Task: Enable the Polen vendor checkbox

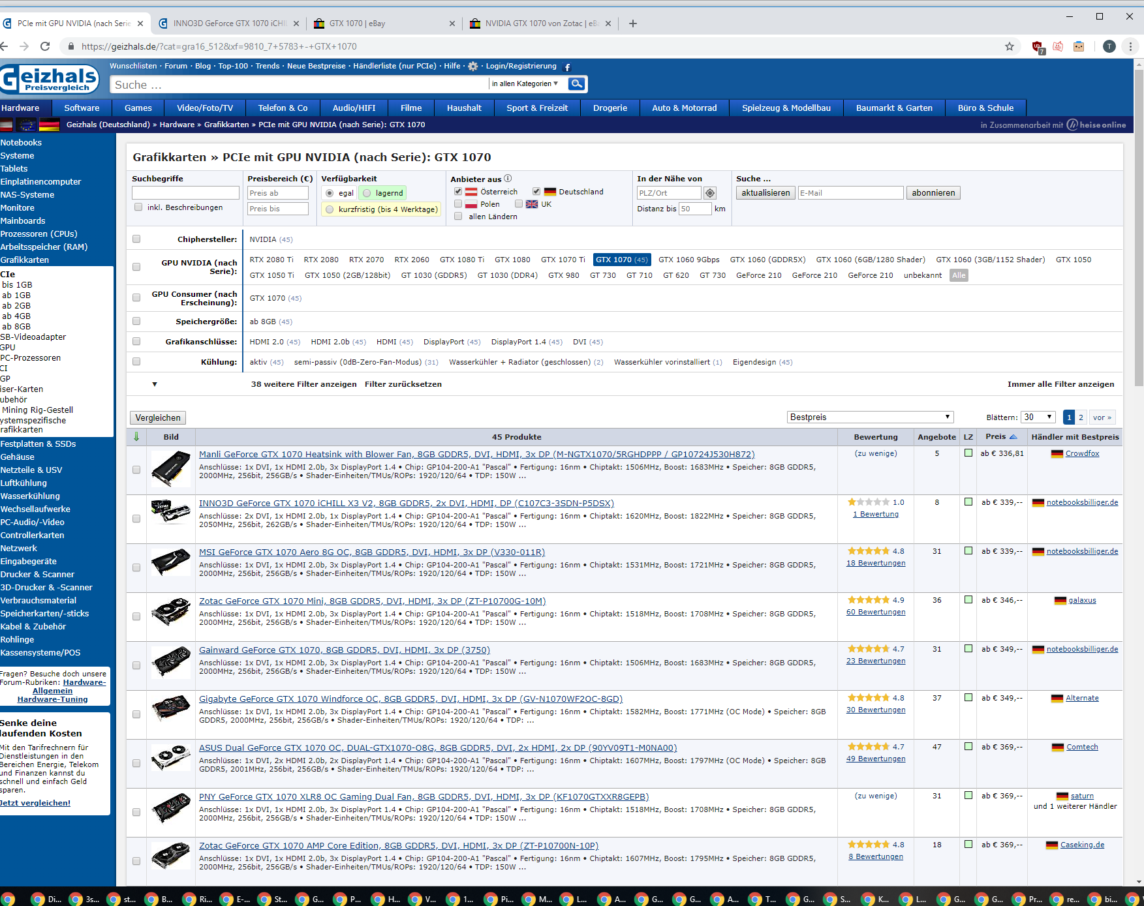Action: [458, 204]
